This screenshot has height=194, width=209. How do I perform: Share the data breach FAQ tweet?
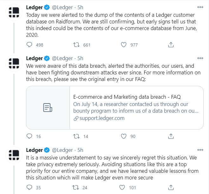(x=171, y=136)
